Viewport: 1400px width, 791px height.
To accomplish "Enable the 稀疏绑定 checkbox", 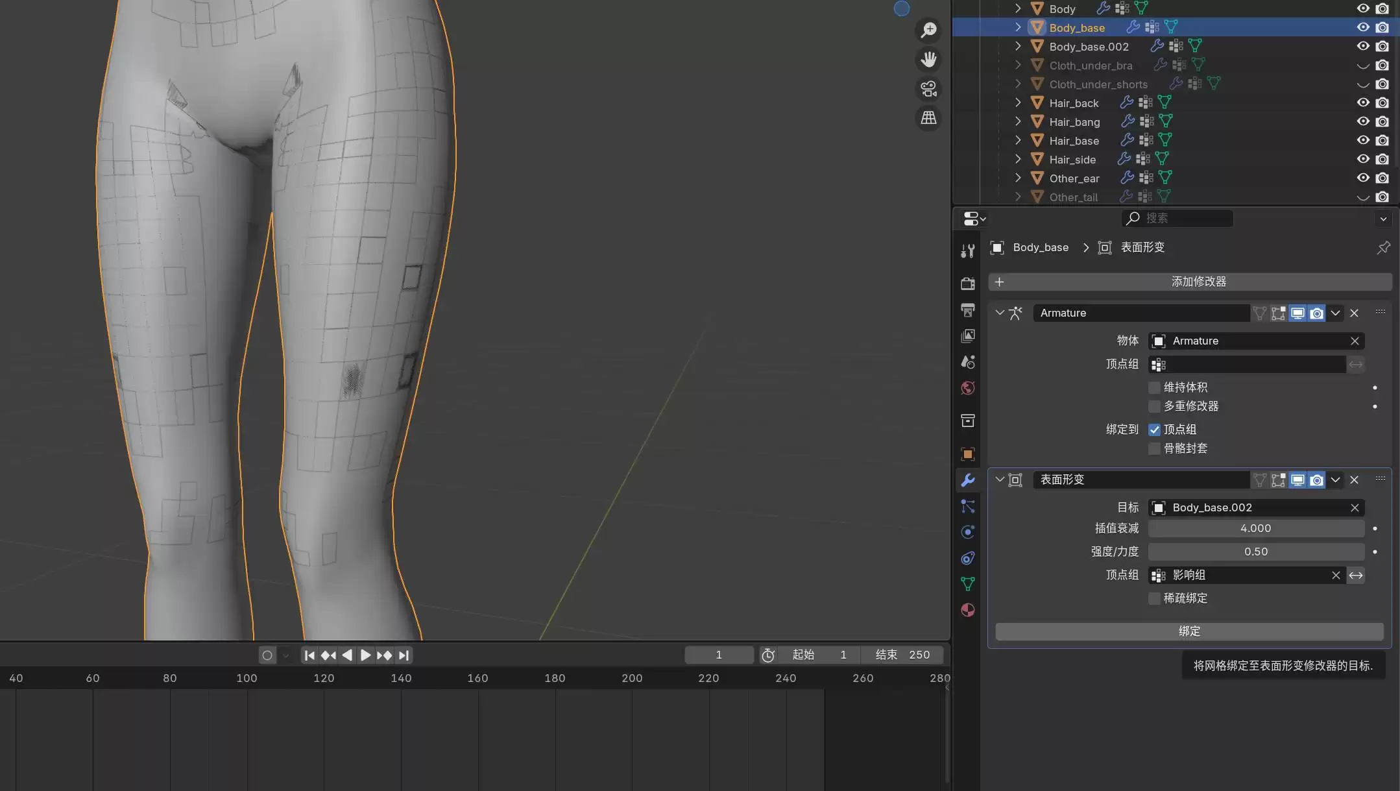I will tap(1154, 598).
